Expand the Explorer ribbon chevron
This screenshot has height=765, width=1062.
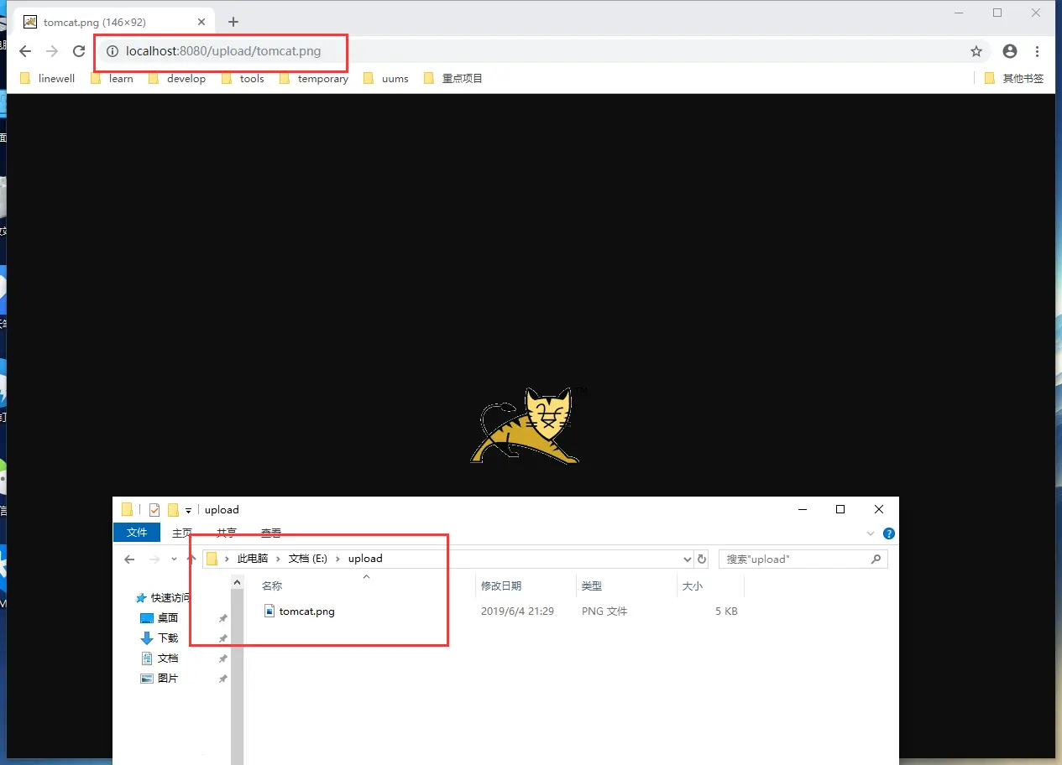[871, 533]
